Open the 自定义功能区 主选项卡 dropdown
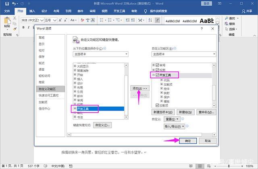This screenshot has width=258, height=169. [x=184, y=54]
